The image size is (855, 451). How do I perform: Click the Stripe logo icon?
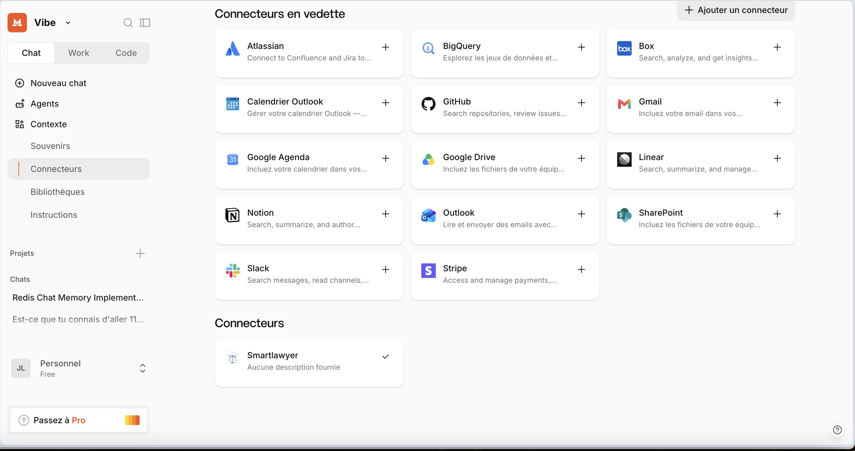(428, 271)
